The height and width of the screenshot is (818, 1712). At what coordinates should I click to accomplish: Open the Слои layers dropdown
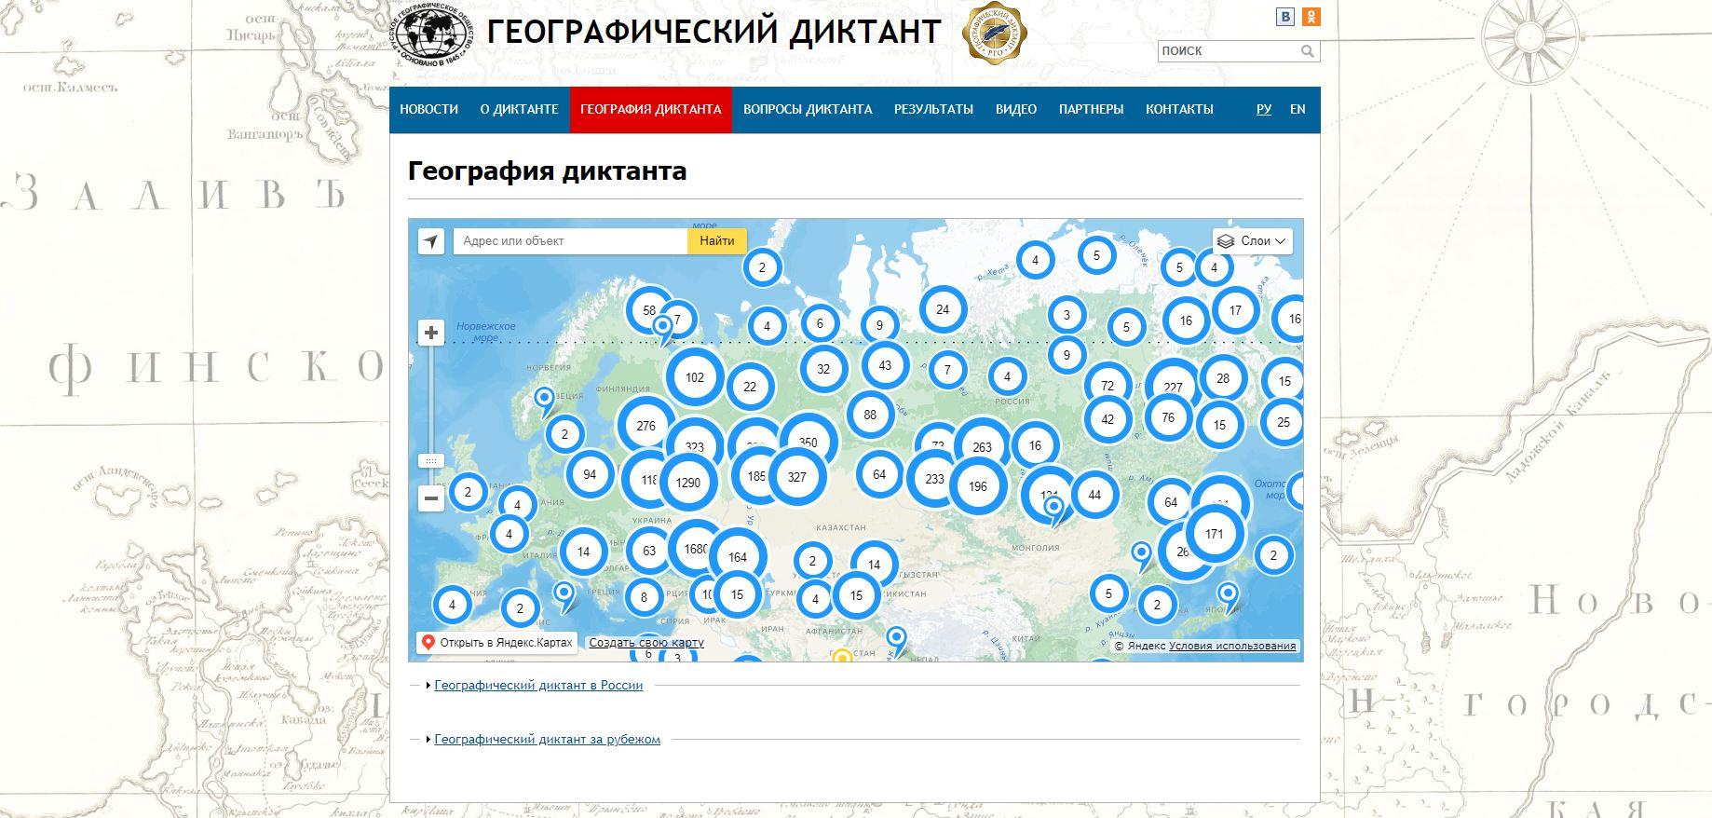(1253, 241)
